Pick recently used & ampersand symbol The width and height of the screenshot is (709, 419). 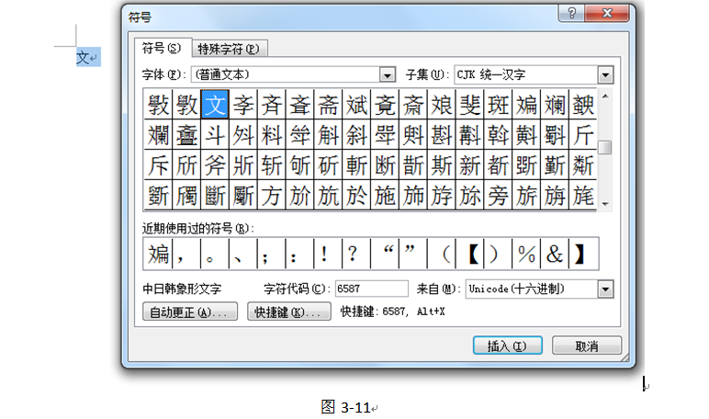coord(555,254)
